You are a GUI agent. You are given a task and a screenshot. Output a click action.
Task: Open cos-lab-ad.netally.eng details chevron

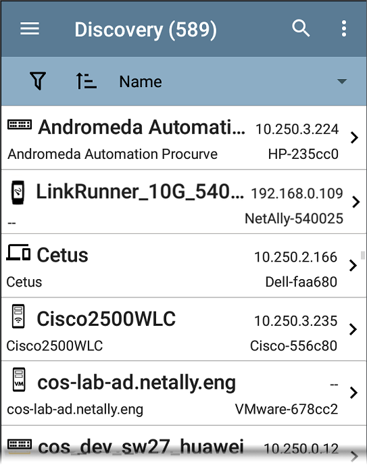(353, 393)
